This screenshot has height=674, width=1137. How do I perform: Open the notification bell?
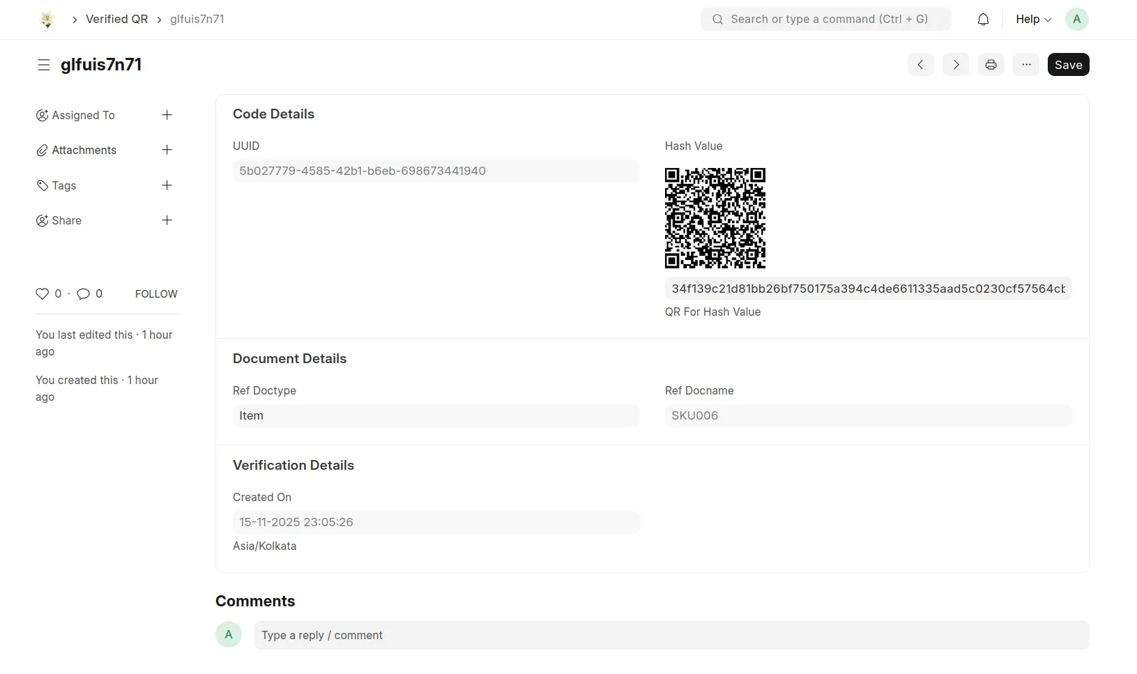pyautogui.click(x=984, y=19)
